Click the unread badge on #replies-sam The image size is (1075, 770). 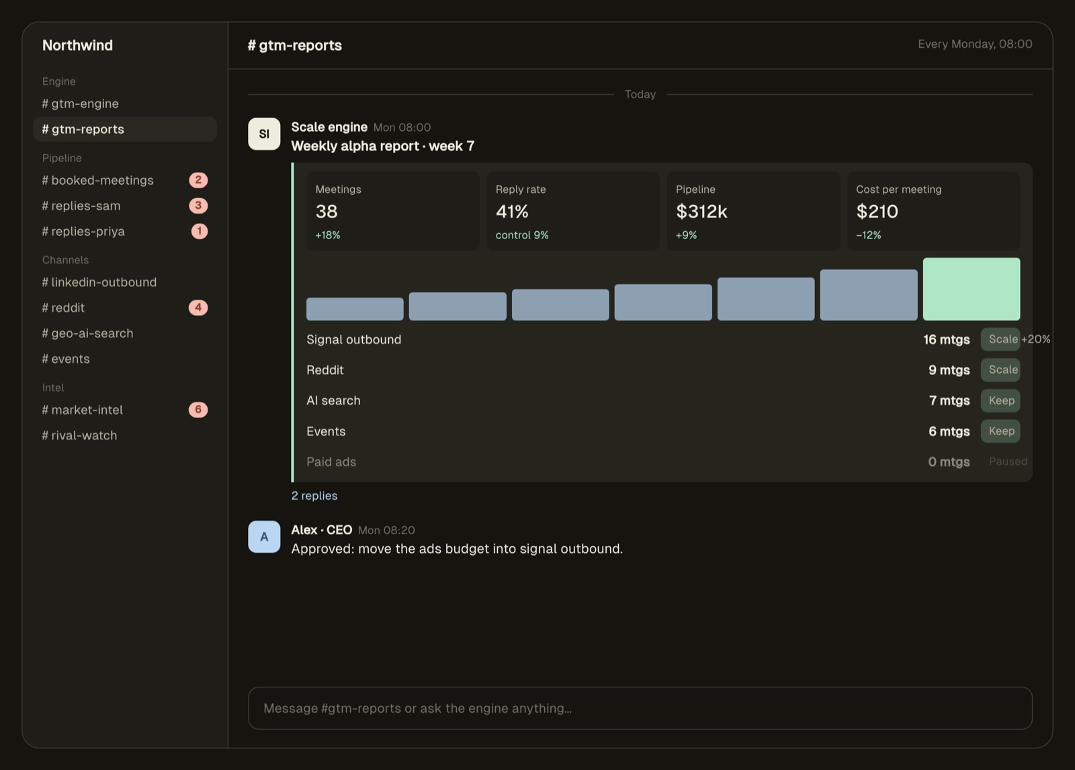coord(198,206)
